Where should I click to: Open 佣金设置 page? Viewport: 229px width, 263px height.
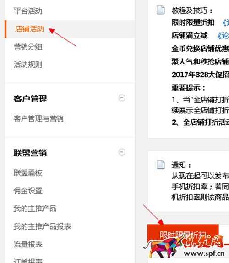[28, 191]
